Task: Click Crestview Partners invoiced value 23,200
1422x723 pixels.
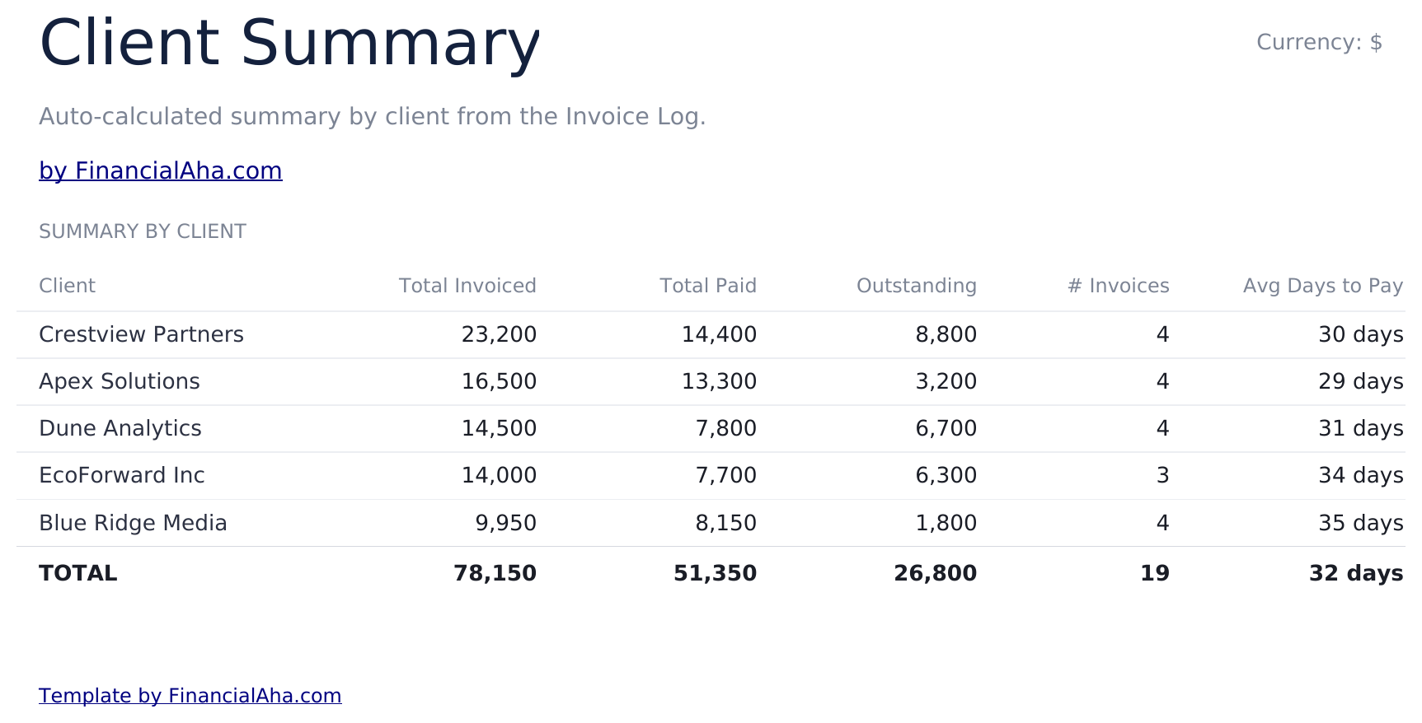Action: [499, 334]
